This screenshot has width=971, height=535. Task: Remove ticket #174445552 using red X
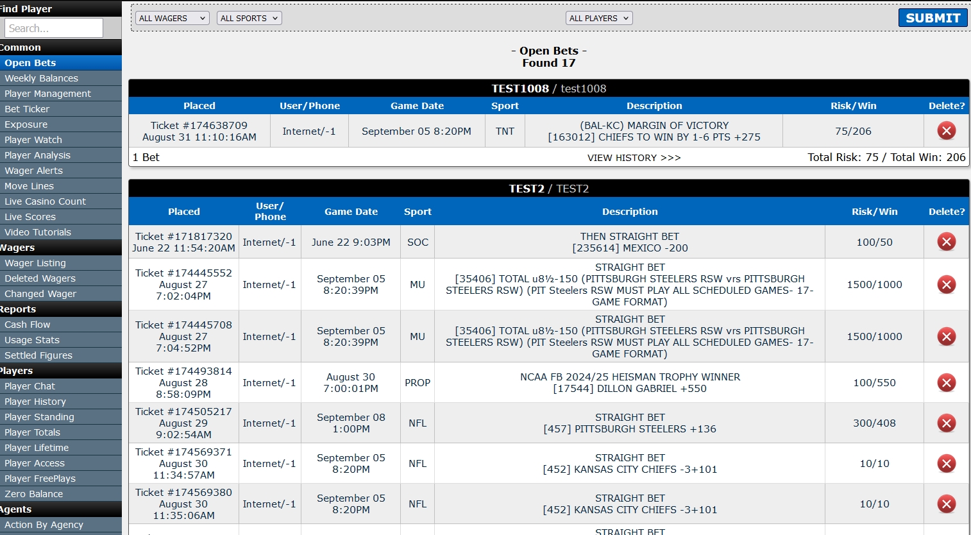947,285
